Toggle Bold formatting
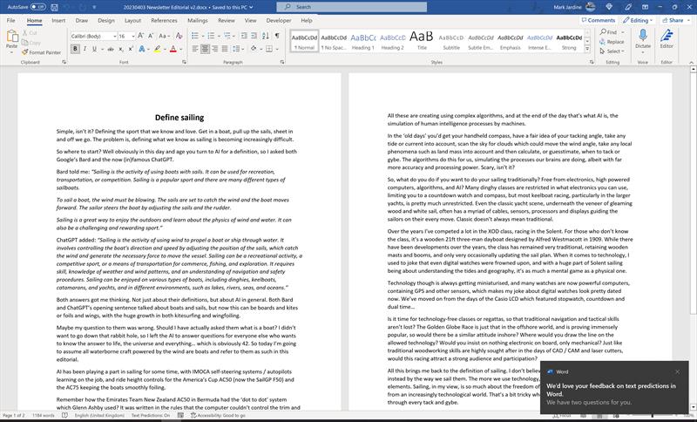 75,49
